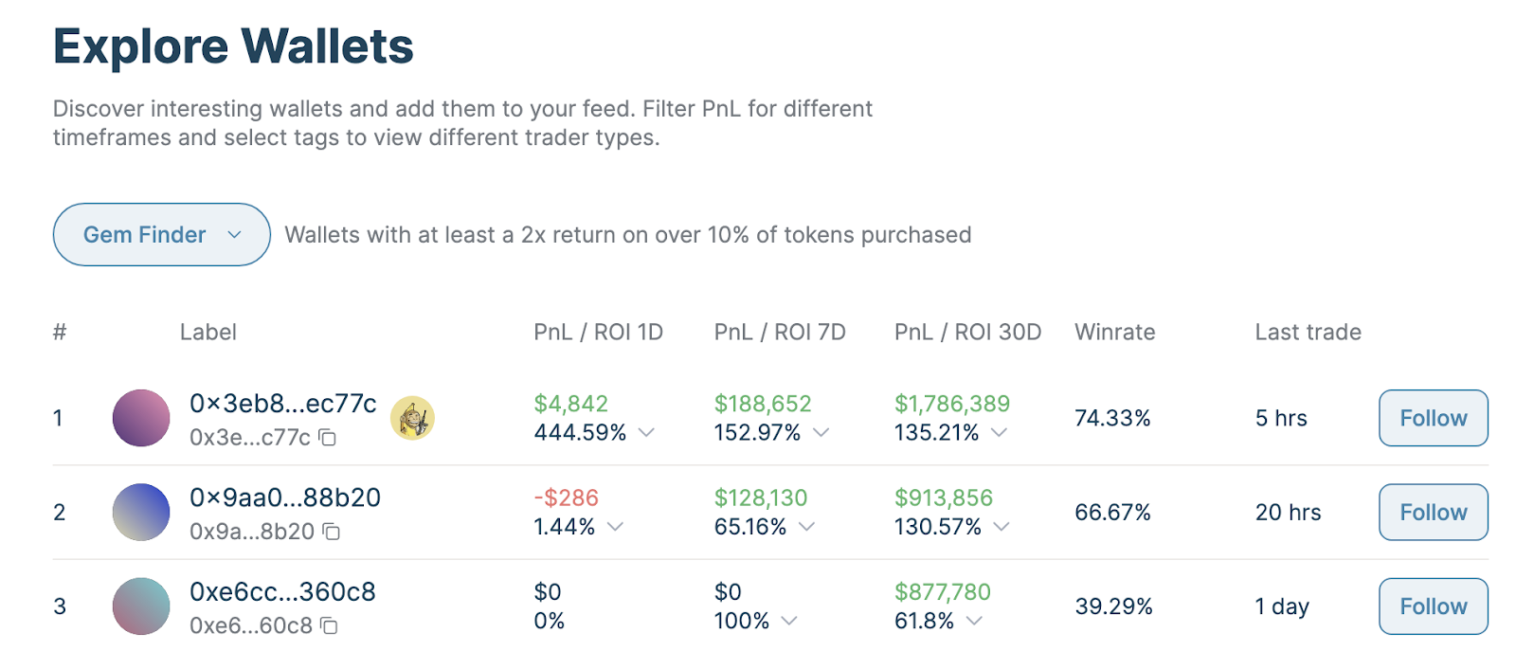Viewport: 1516px width, 651px height.
Task: Open the teal-pink avatar of wallet 3
Action: [141, 606]
